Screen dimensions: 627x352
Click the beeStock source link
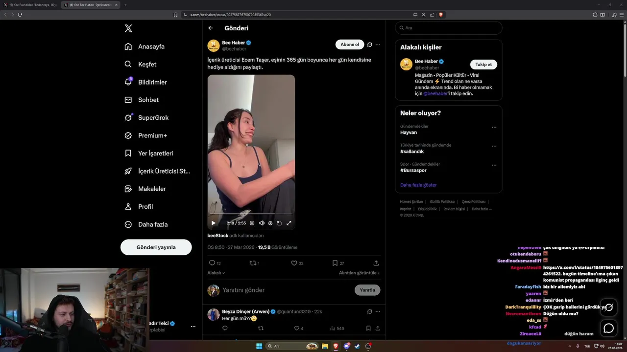[x=218, y=236]
